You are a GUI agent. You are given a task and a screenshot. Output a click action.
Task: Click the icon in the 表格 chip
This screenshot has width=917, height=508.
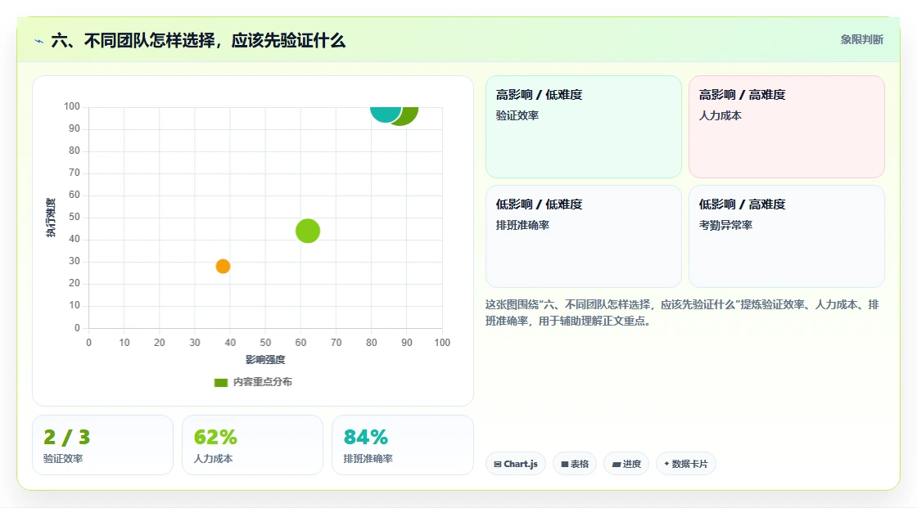pyautogui.click(x=565, y=464)
